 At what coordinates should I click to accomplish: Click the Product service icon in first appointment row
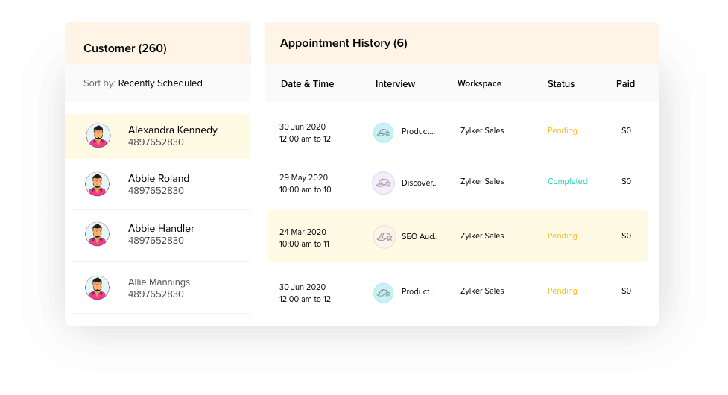pyautogui.click(x=383, y=132)
